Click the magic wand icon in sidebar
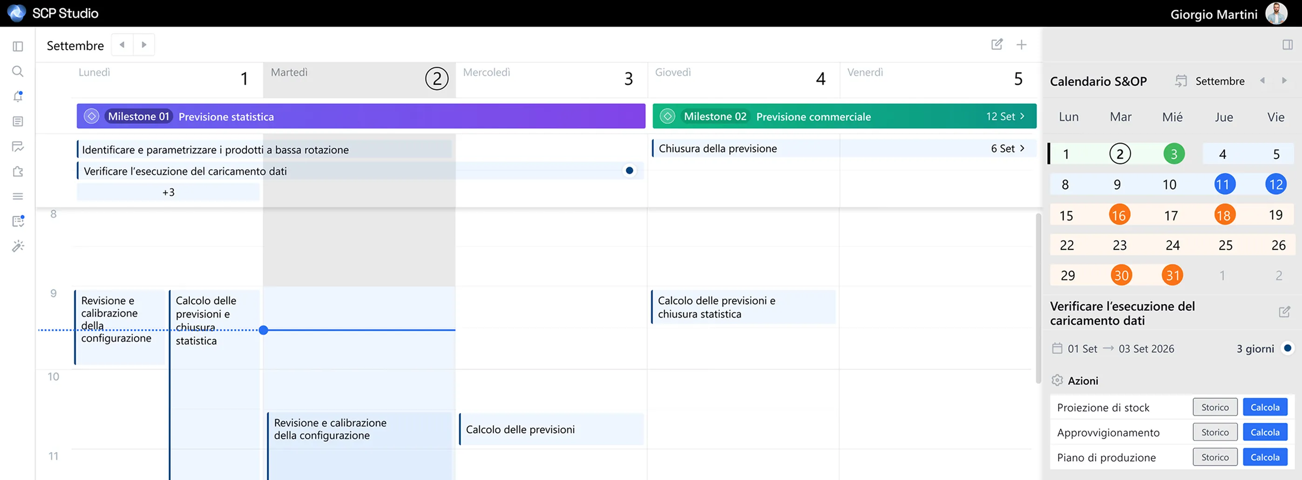The image size is (1302, 480). pos(18,247)
